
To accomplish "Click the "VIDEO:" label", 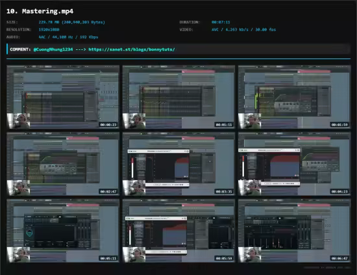I will (x=186, y=30).
